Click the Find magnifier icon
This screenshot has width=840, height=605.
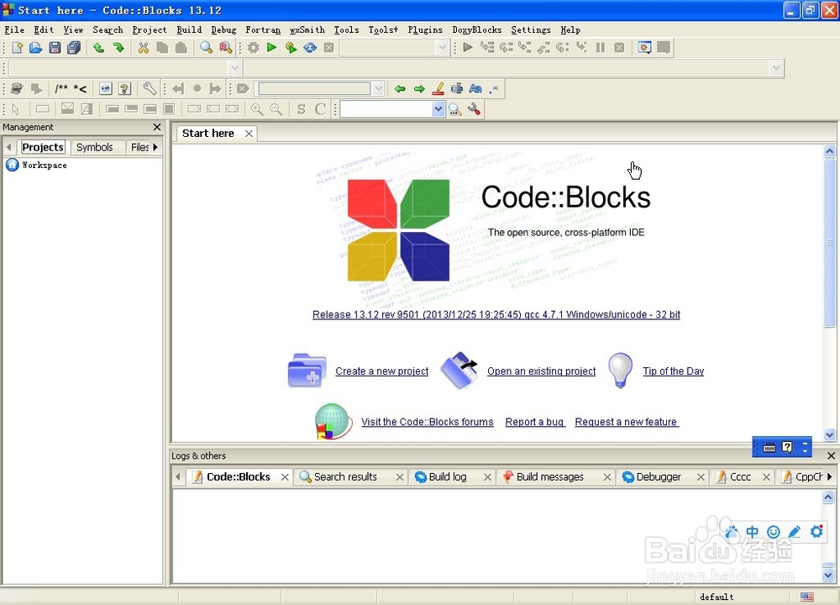207,48
